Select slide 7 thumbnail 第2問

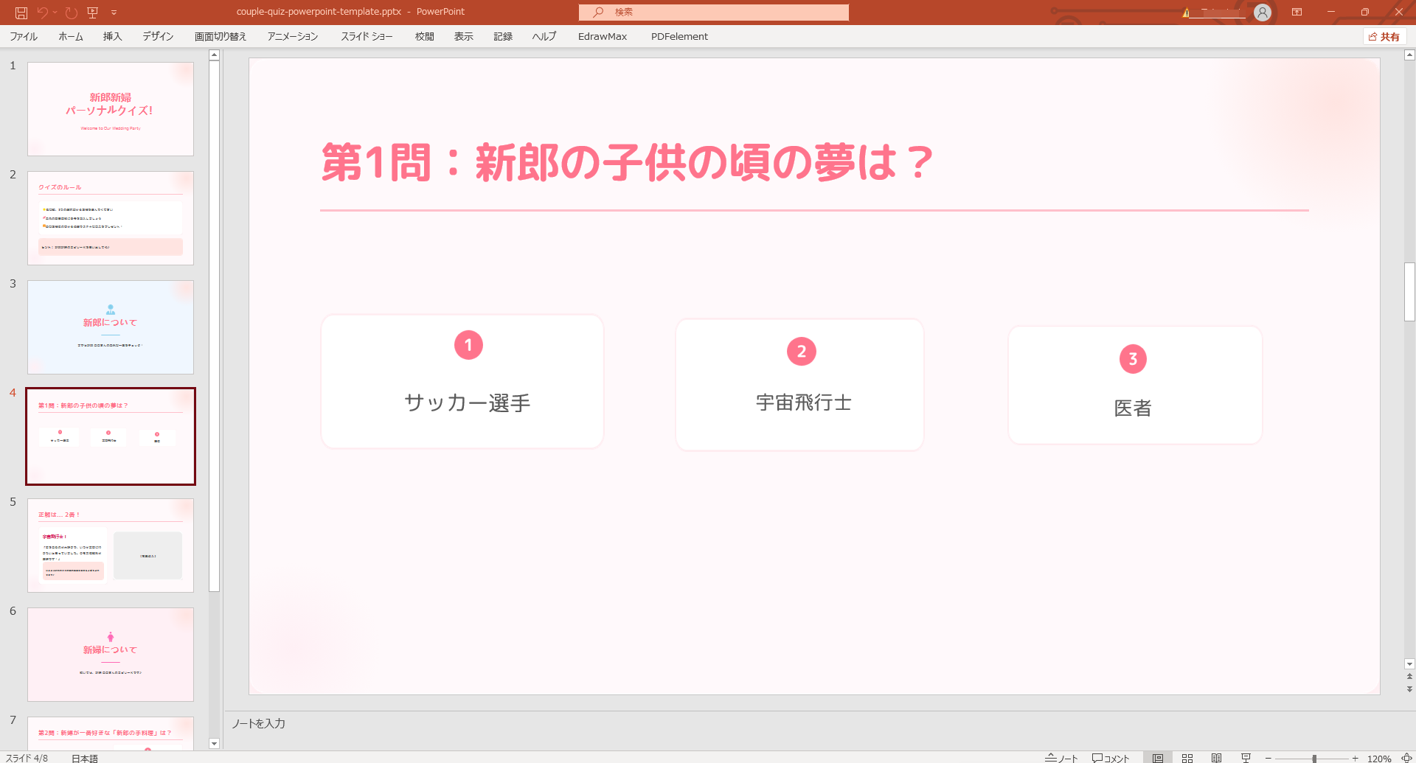[x=111, y=734]
